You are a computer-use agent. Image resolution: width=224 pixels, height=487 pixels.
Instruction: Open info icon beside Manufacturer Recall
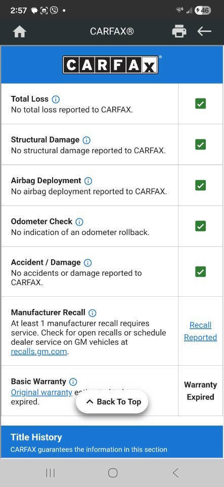point(93,313)
